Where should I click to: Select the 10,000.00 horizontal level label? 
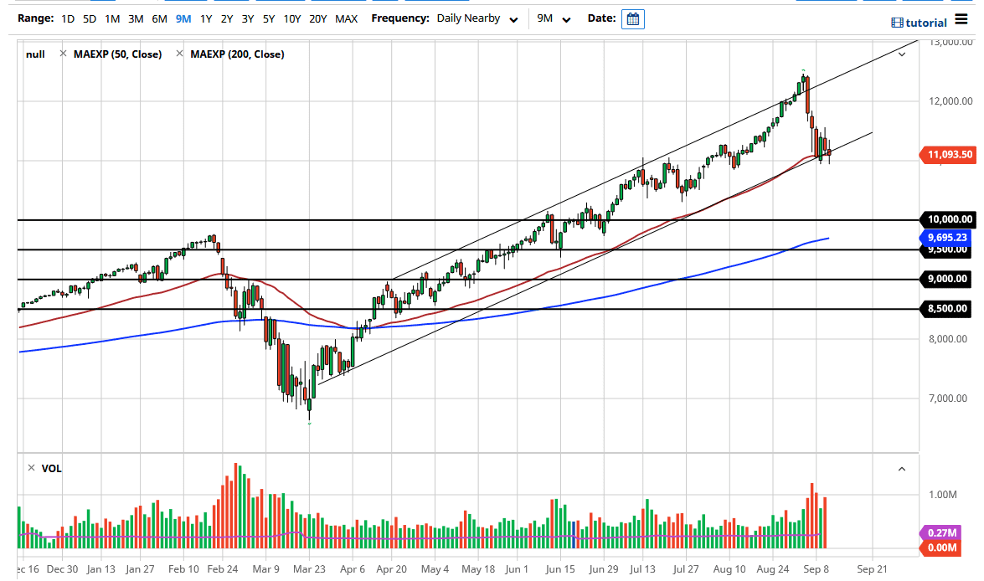click(949, 220)
